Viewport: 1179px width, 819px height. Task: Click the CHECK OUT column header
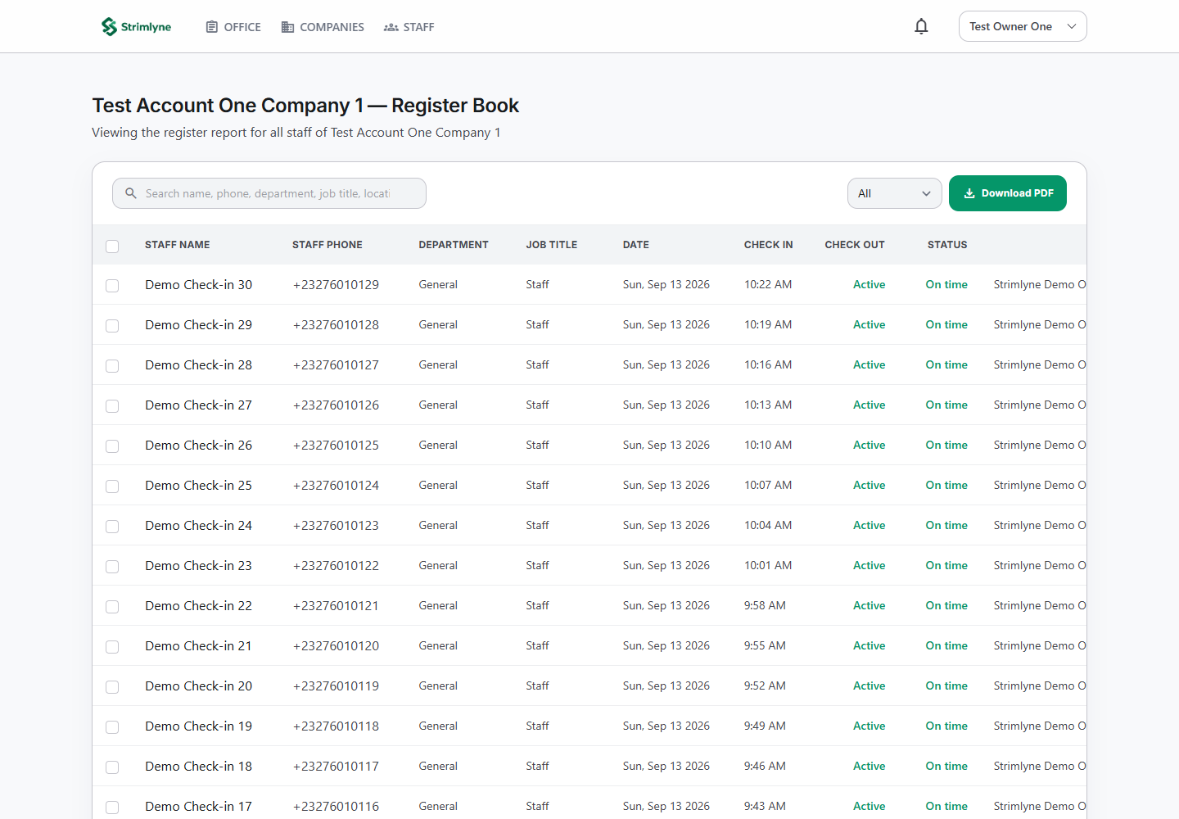[855, 245]
